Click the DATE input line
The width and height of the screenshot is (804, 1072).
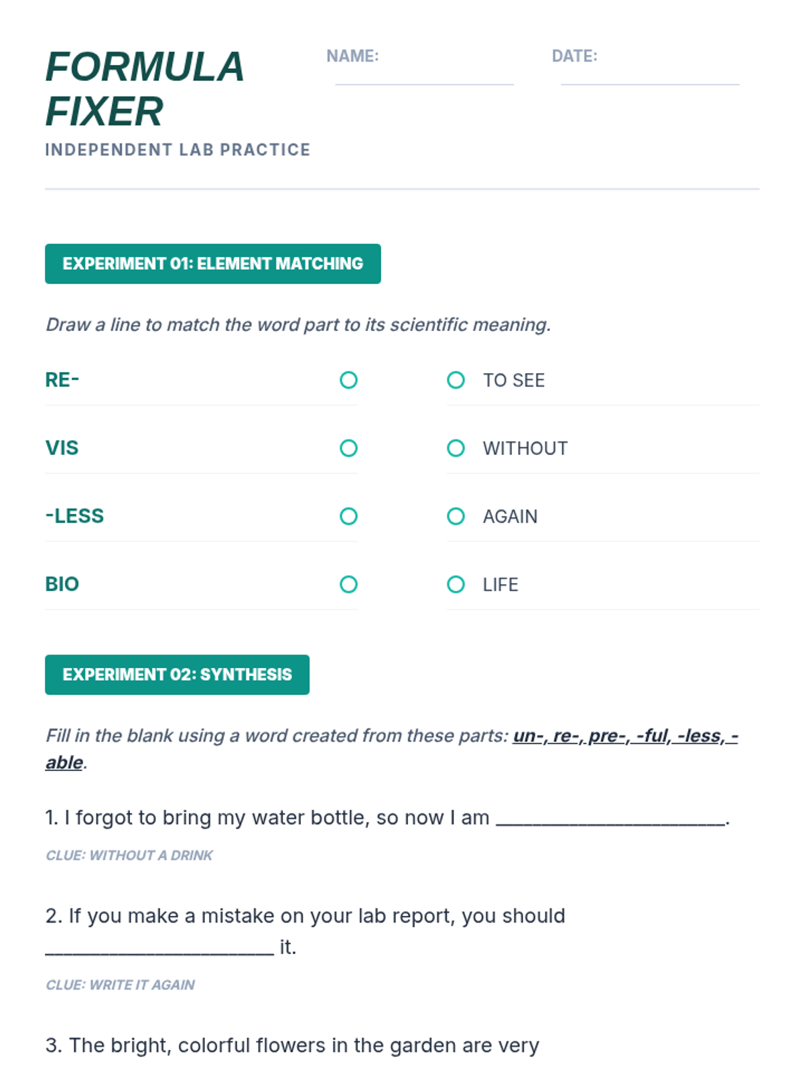pyautogui.click(x=649, y=75)
